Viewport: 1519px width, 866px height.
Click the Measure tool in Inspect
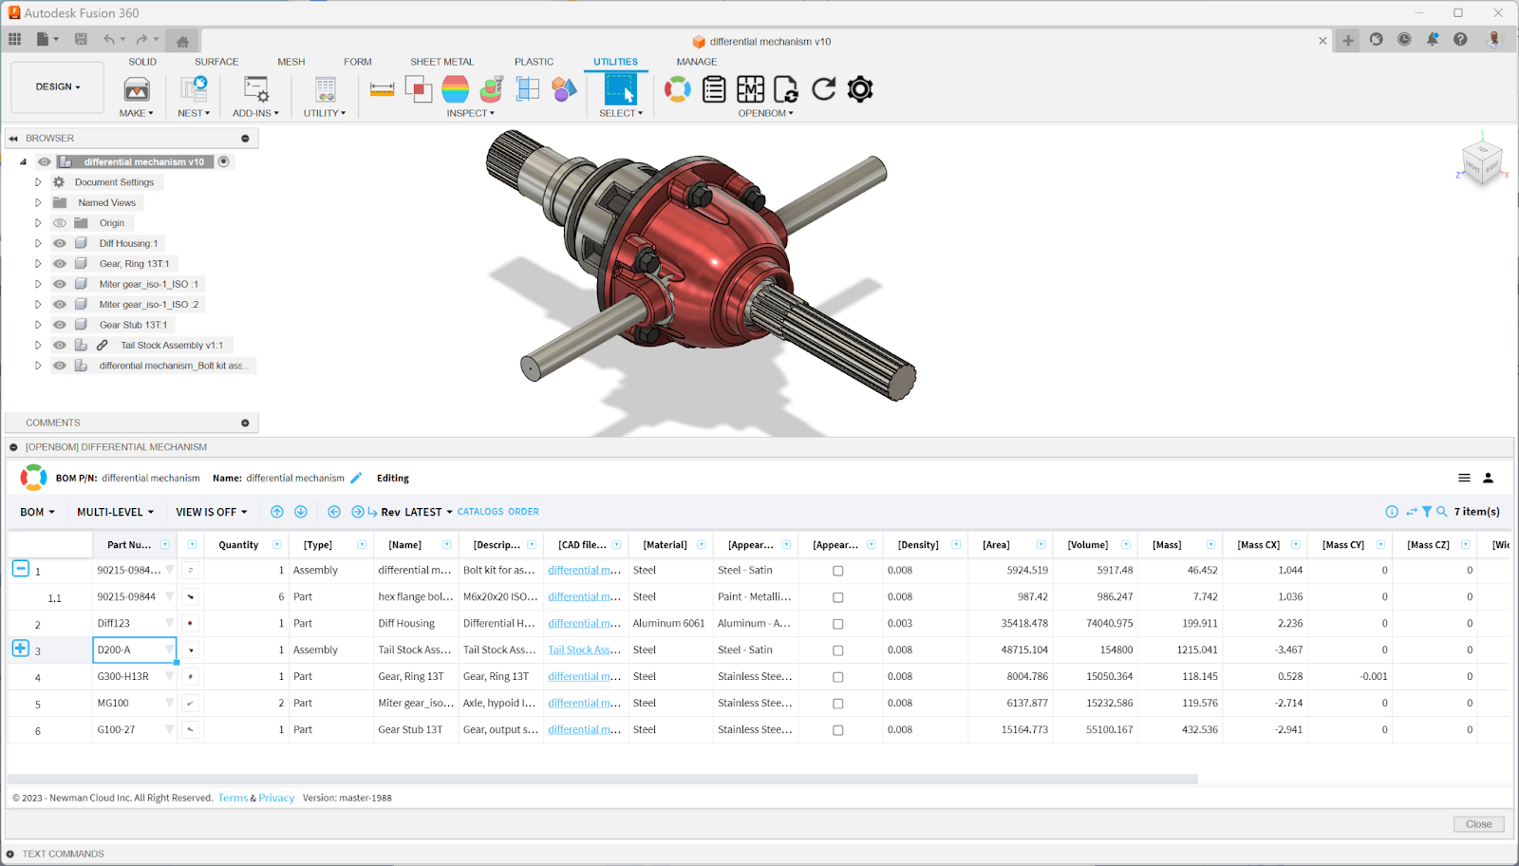pos(382,89)
